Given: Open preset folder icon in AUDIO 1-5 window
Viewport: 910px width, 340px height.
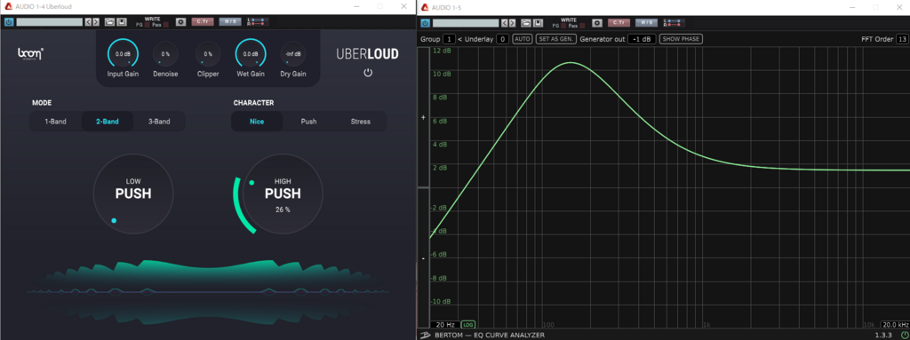Looking at the screenshot, I should pos(526,22).
